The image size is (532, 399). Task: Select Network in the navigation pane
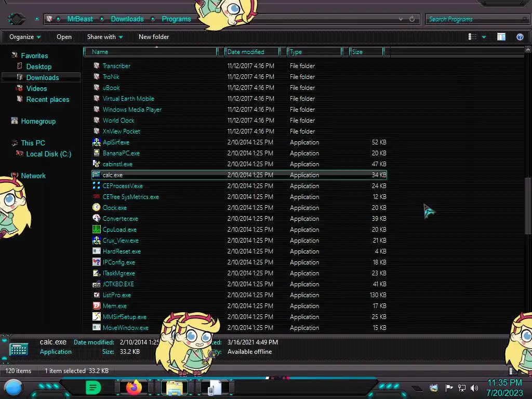(x=33, y=176)
